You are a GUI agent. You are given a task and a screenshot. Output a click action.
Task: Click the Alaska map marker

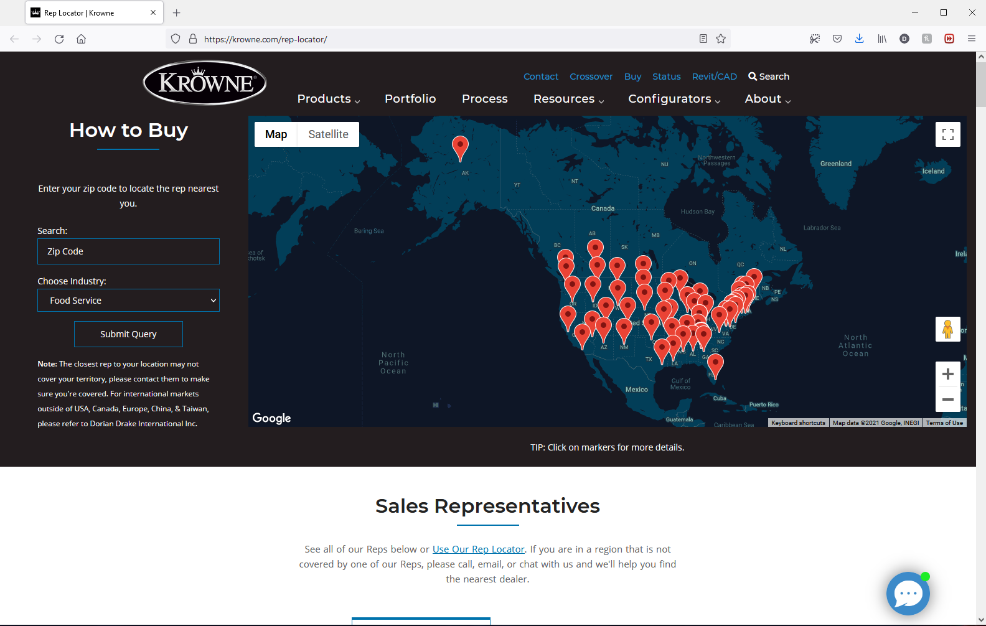click(460, 148)
